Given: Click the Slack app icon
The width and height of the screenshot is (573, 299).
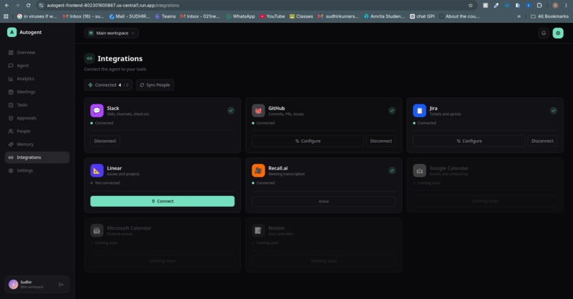Looking at the screenshot, I should (x=97, y=111).
